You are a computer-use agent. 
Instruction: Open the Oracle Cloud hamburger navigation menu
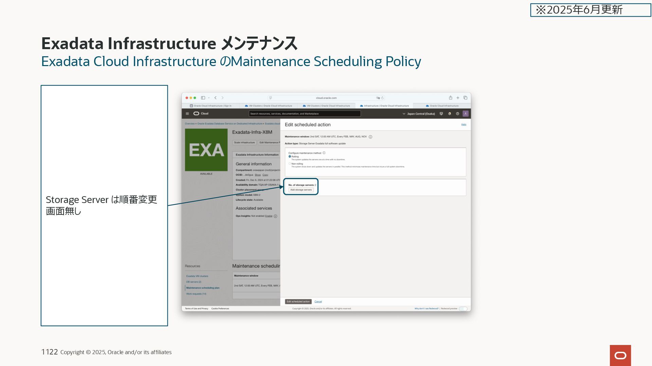click(187, 114)
